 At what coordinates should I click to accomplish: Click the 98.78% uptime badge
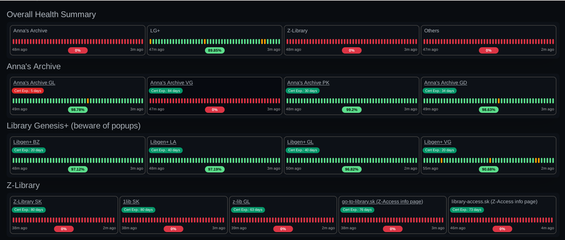point(78,110)
